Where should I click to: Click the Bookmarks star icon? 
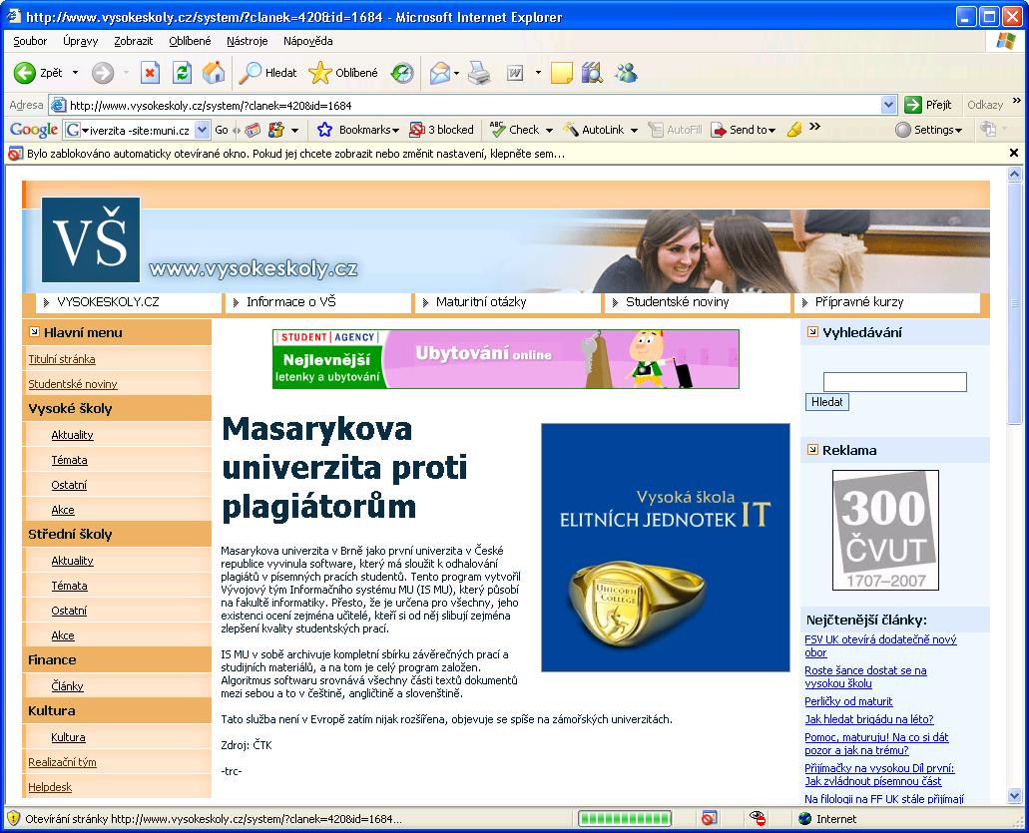324,130
